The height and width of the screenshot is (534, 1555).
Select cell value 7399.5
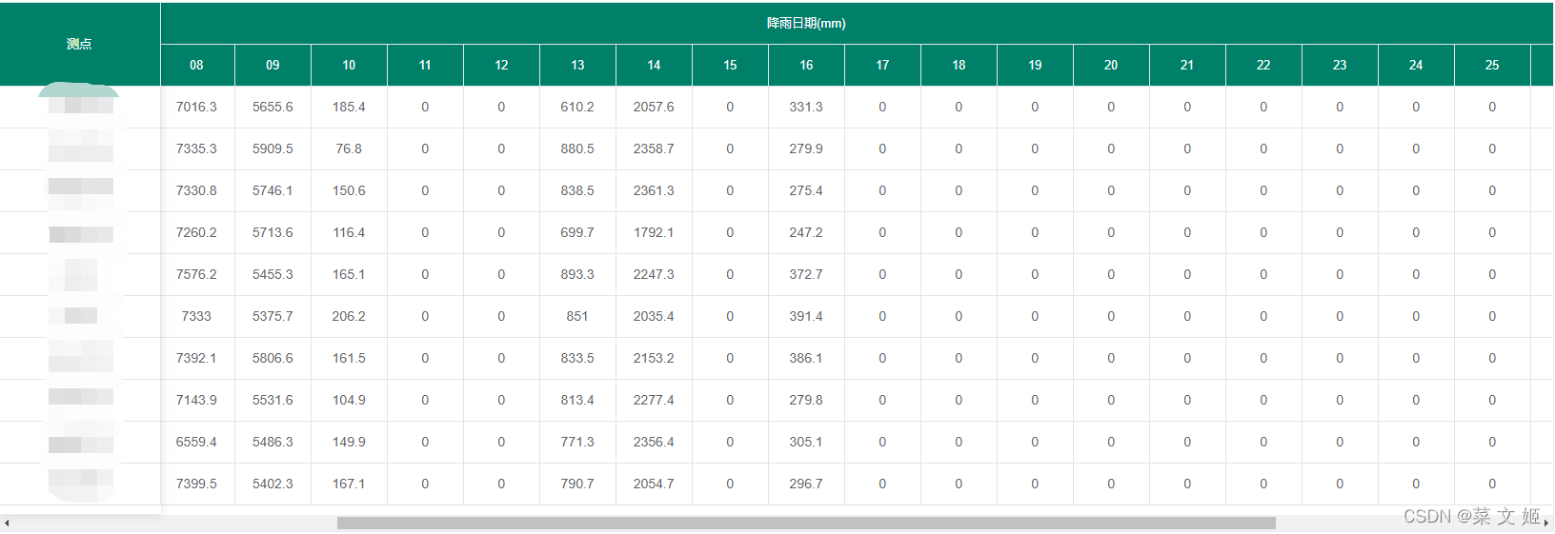[x=196, y=484]
